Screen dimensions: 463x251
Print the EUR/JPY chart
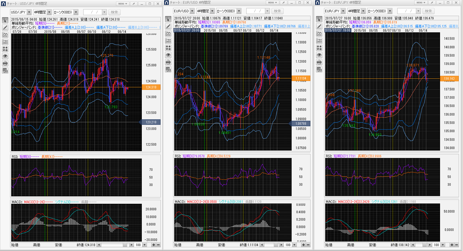tap(319, 62)
